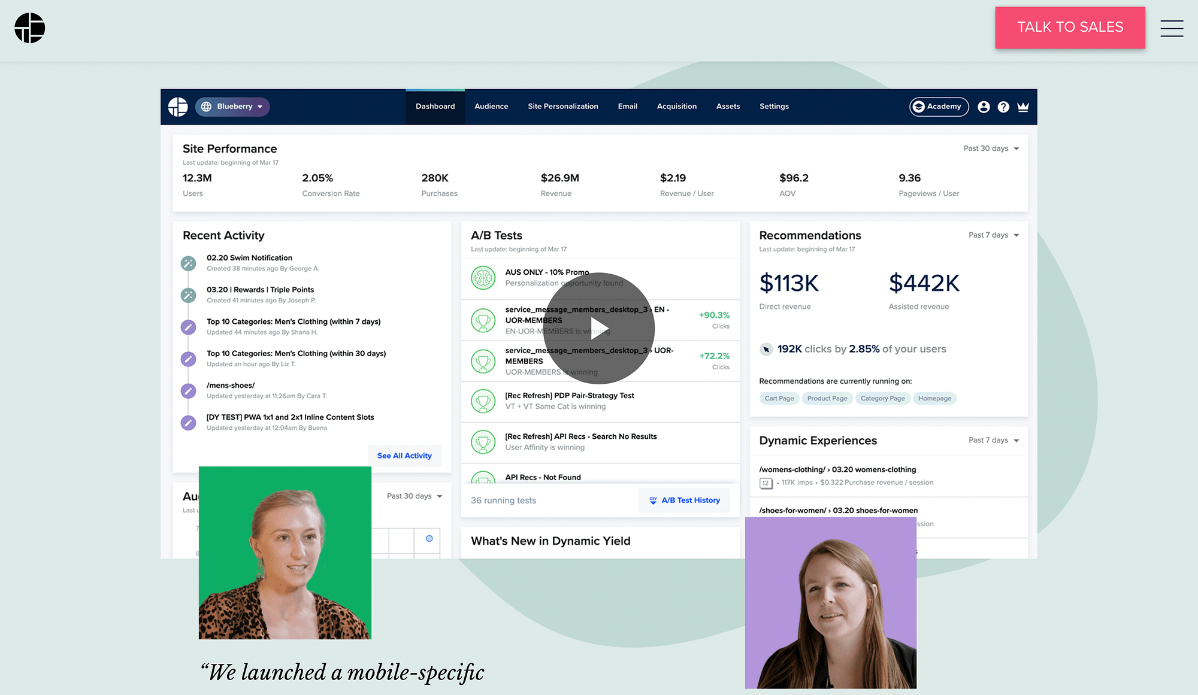Click the Academy icon

click(937, 106)
